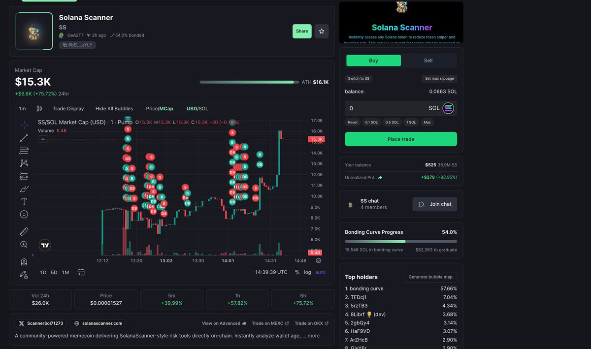This screenshot has height=349, width=591.
Task: Set chart range to 1M
Action: click(66, 272)
